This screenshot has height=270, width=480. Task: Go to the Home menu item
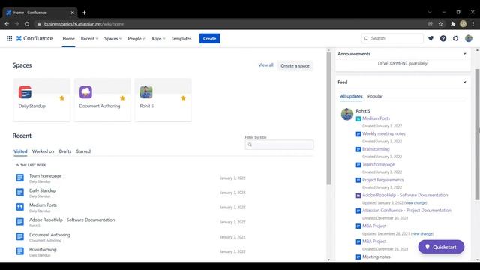(68, 38)
